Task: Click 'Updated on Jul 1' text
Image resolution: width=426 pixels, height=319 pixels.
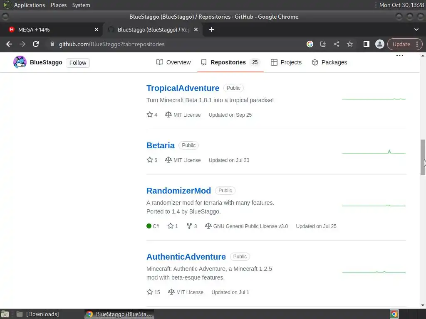Action: tap(230, 292)
